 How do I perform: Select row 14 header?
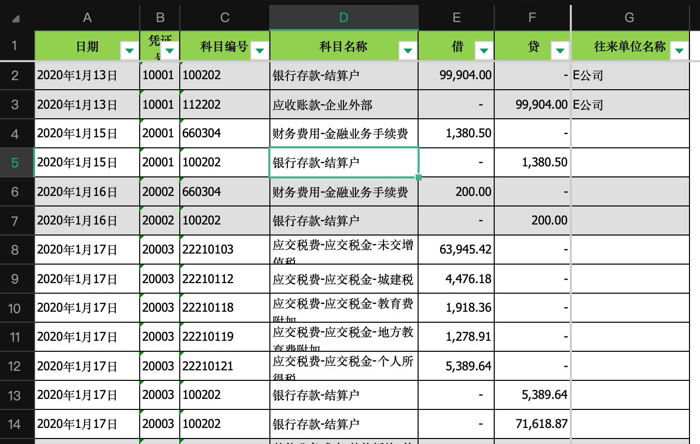click(x=15, y=424)
